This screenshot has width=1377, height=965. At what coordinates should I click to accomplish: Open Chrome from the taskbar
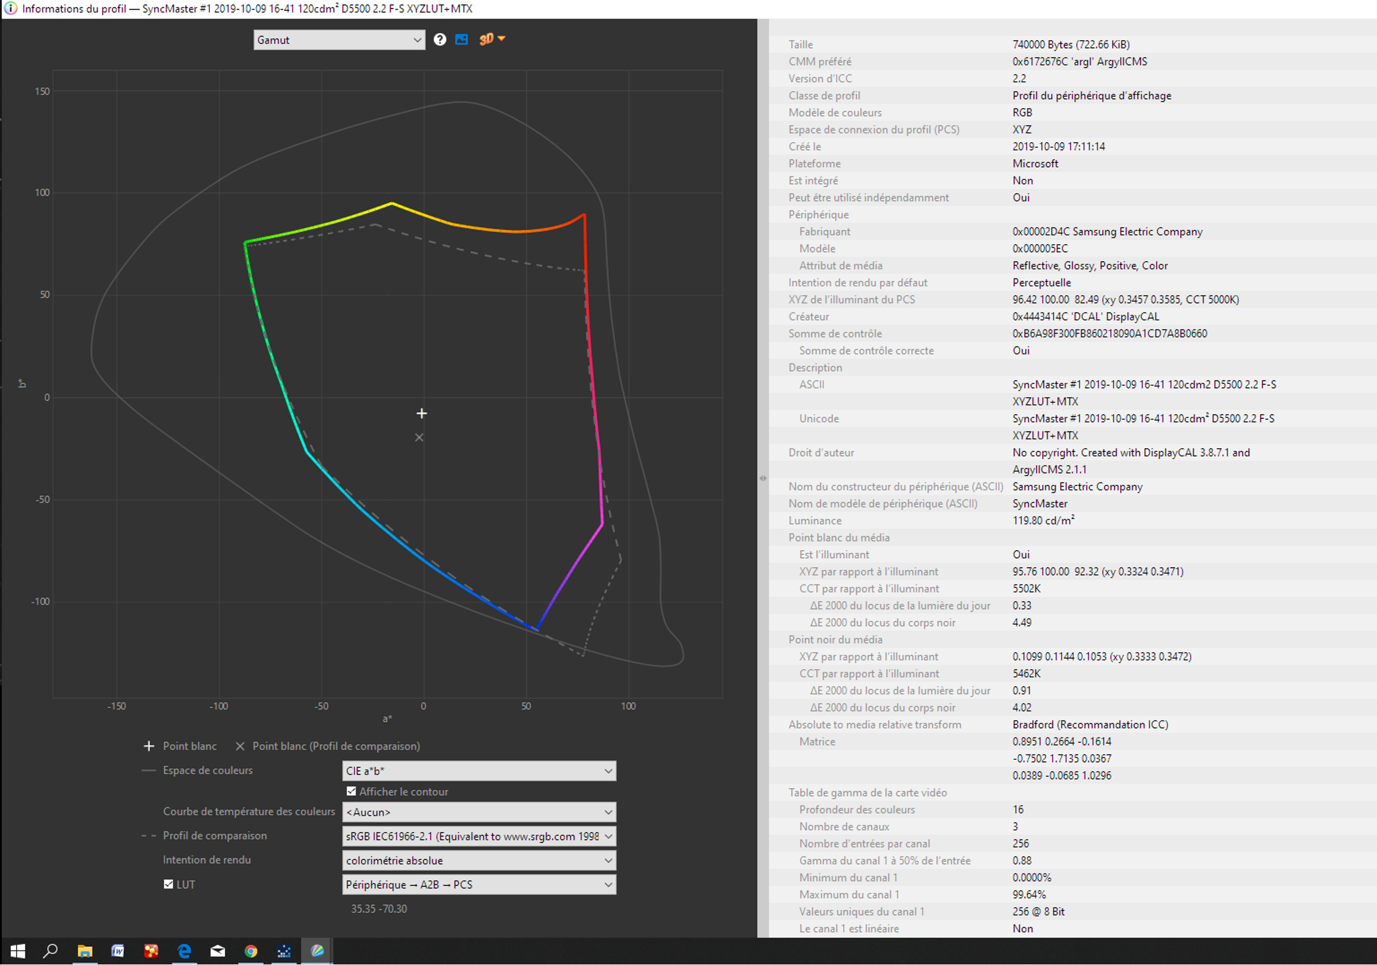pos(251,951)
